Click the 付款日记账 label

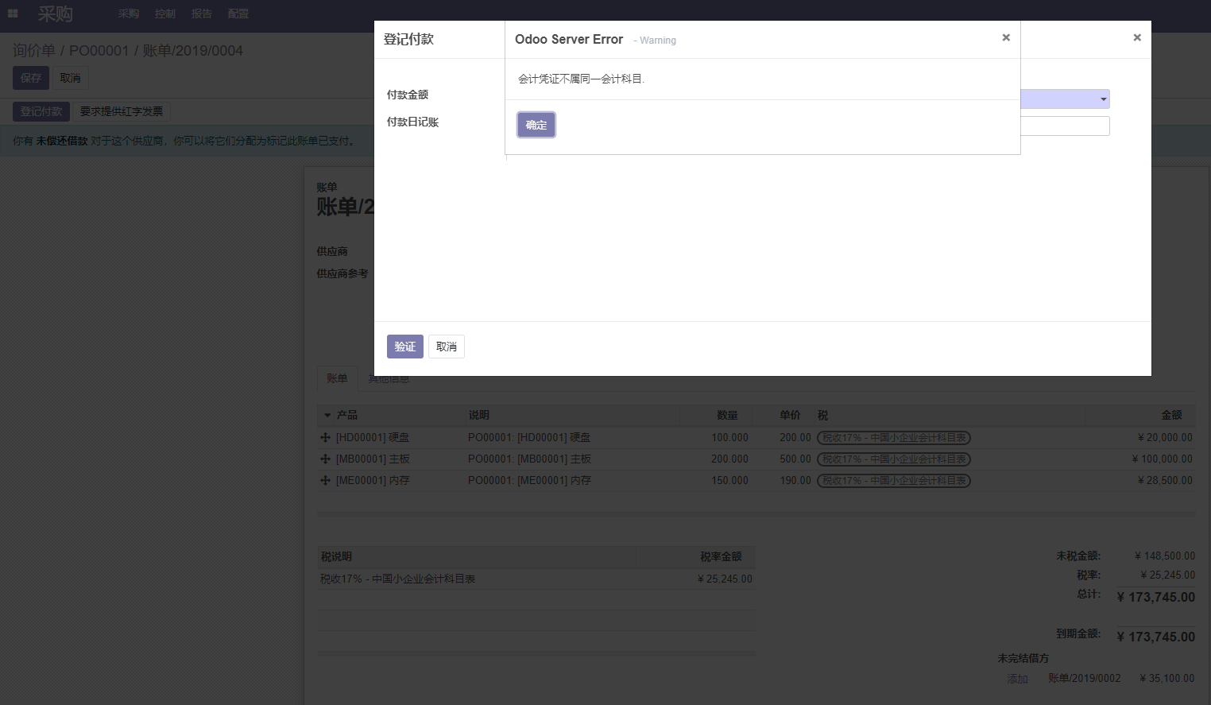pyautogui.click(x=412, y=122)
